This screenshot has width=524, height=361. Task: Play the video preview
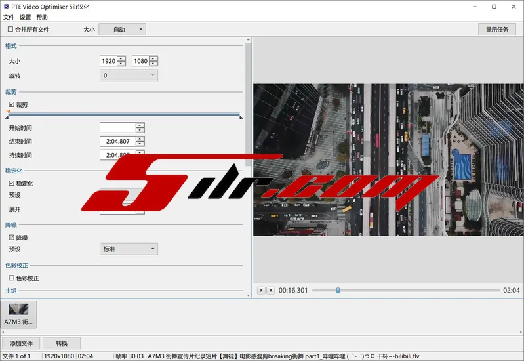point(261,290)
